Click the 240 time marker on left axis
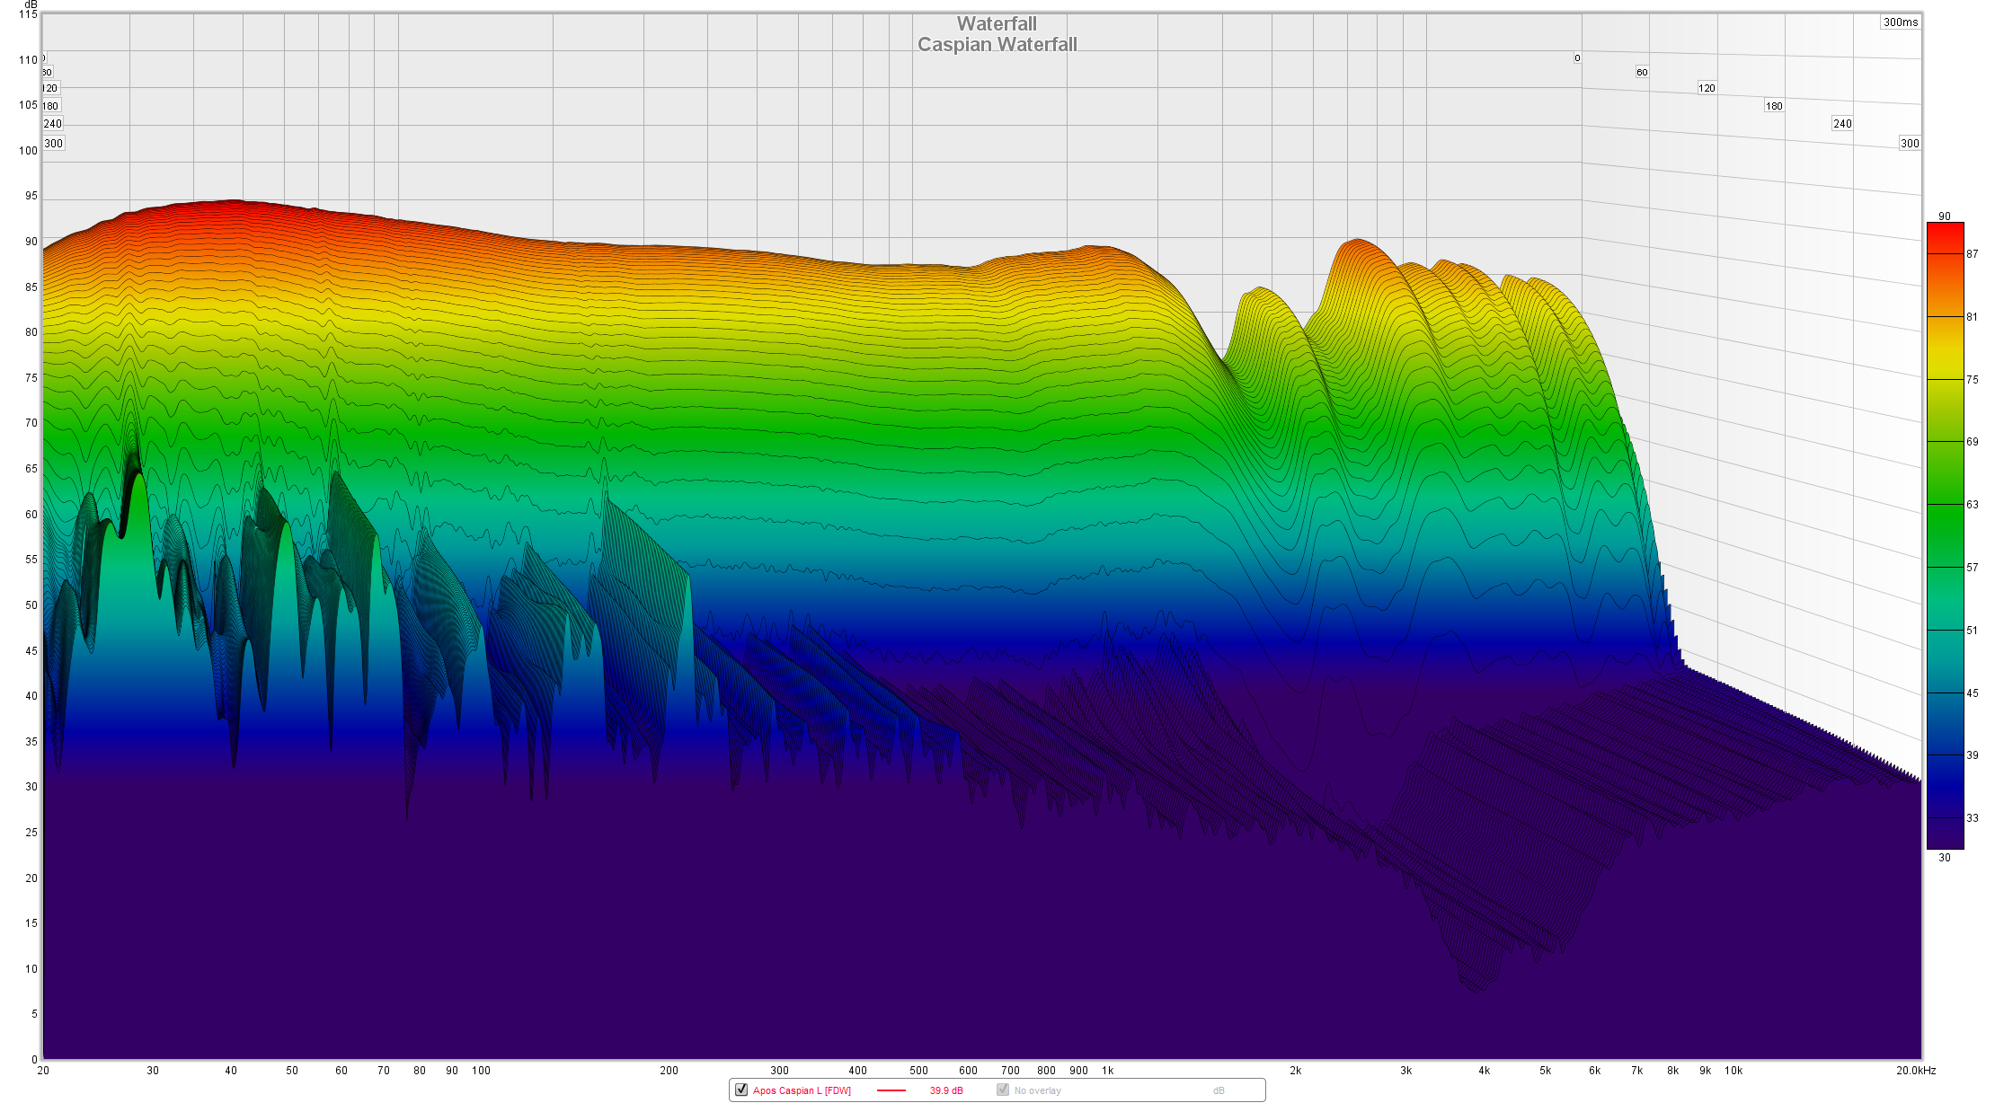Viewport: 1995px width, 1103px height. tap(53, 124)
